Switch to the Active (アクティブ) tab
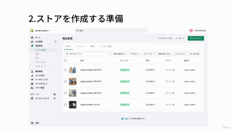Screen dimensions: 232x130 tap(80, 47)
